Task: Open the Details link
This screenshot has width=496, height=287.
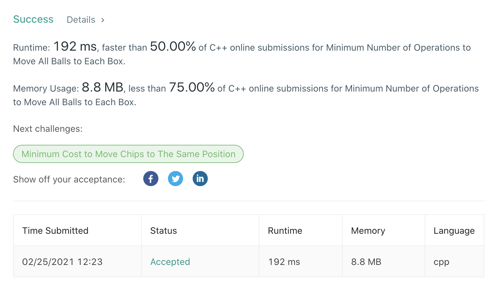Action: [x=81, y=20]
